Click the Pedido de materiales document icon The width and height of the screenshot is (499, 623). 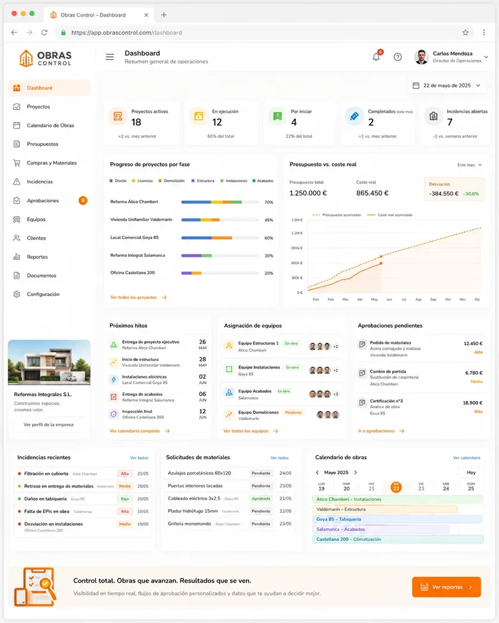362,344
